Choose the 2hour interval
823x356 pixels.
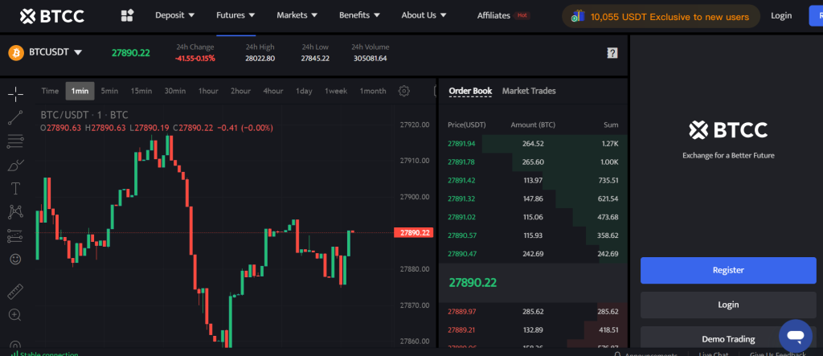[x=240, y=91]
